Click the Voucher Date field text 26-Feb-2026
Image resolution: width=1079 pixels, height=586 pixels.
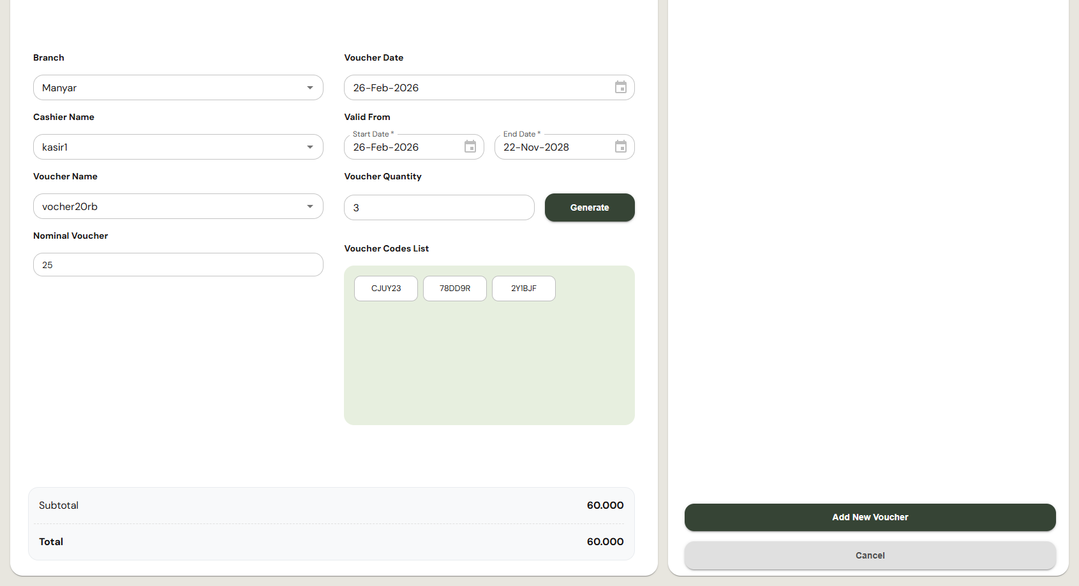tap(386, 88)
